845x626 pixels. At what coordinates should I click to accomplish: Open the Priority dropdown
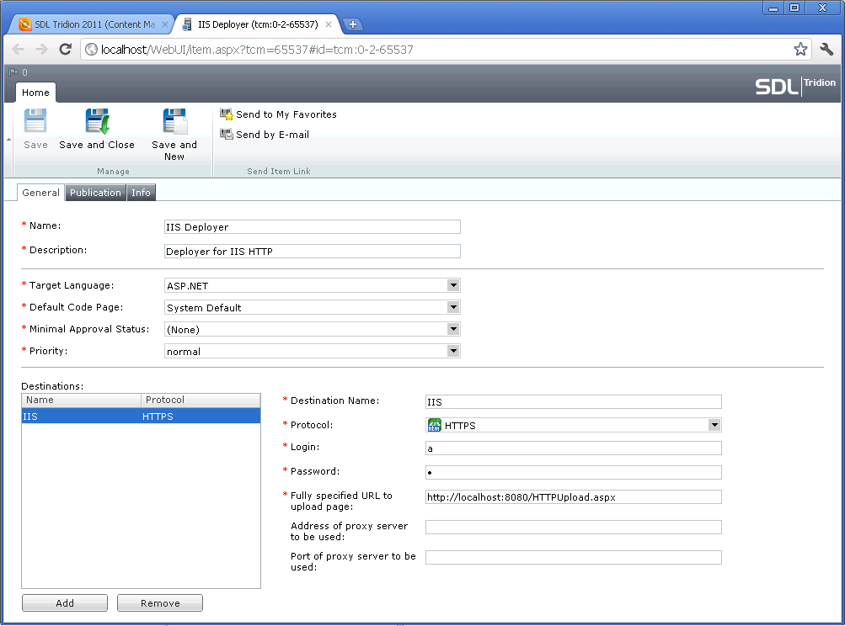[x=453, y=352]
